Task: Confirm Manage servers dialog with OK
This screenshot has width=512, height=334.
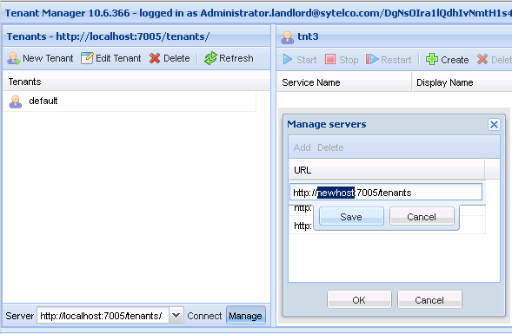Action: [x=359, y=300]
